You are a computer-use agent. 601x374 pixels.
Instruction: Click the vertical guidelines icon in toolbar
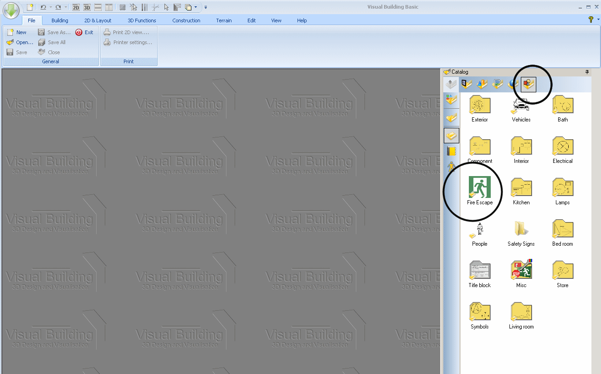point(144,7)
